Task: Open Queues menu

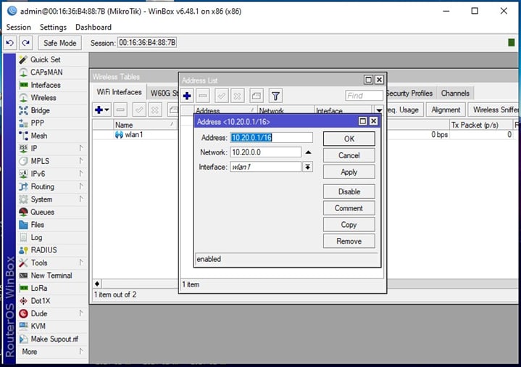Action: click(x=42, y=212)
